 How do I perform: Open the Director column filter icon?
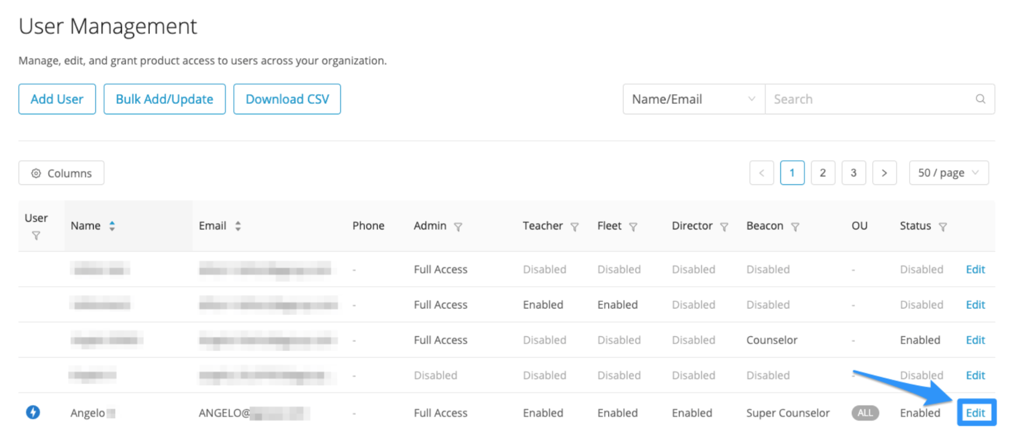[x=724, y=227]
